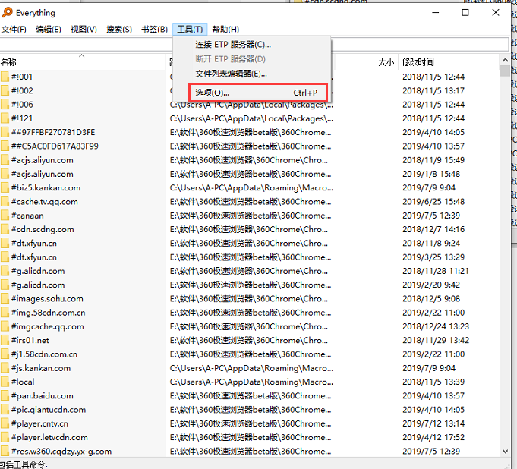Select the #player.letvcdn.com entry name
The height and width of the screenshot is (469, 517).
tap(49, 437)
